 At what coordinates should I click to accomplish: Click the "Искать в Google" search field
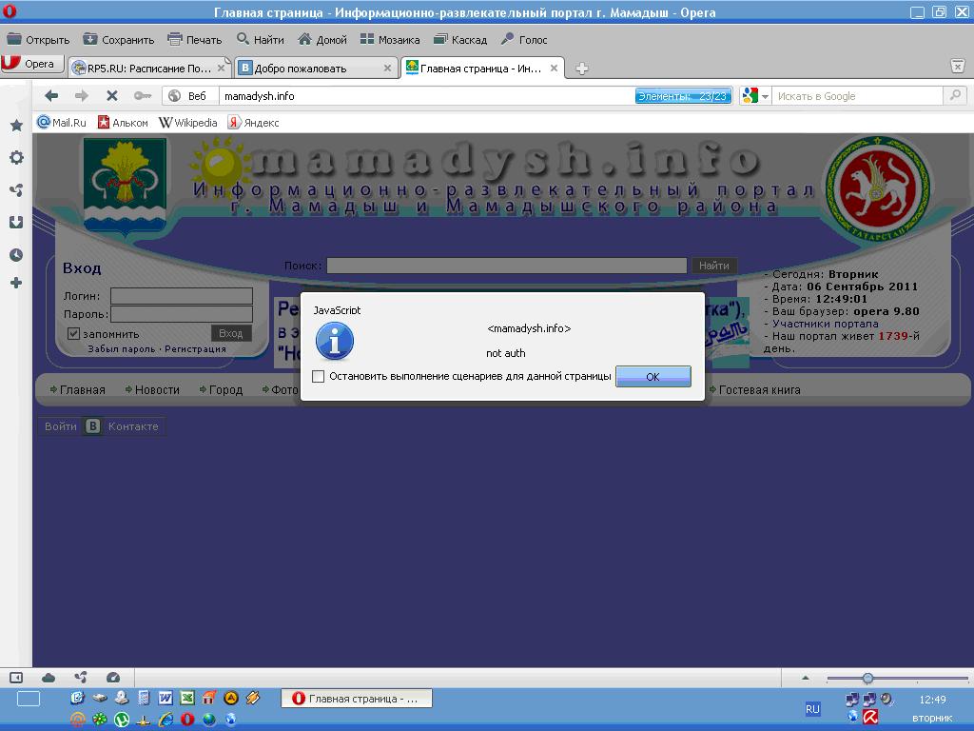point(856,96)
